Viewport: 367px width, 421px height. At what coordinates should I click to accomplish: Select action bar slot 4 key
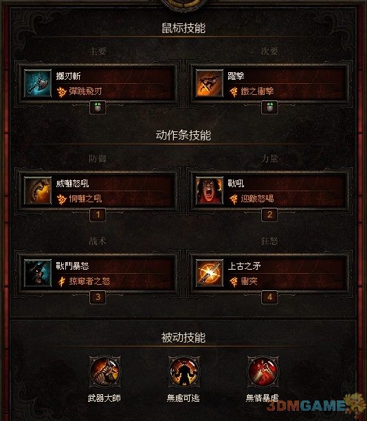point(269,297)
